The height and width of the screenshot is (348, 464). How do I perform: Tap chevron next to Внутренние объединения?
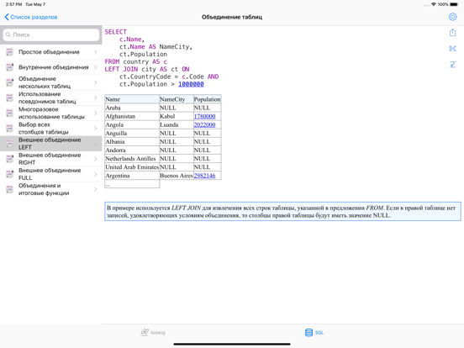[96, 67]
